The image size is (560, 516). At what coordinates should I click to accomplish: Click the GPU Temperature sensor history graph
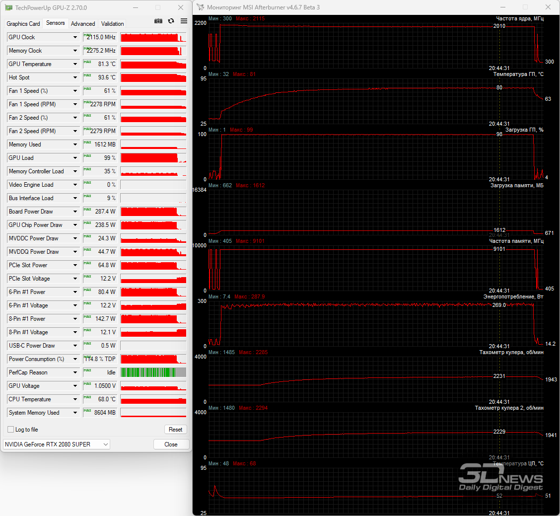(153, 64)
